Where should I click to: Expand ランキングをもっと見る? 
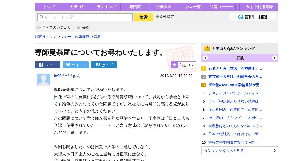[240, 151]
